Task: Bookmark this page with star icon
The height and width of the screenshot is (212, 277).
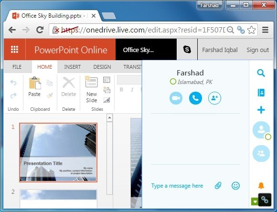Action: click(x=251, y=30)
